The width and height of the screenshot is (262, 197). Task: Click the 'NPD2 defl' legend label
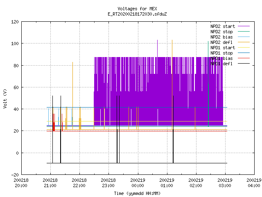point(221,42)
